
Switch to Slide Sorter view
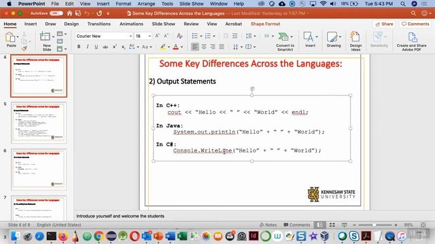click(x=332, y=225)
